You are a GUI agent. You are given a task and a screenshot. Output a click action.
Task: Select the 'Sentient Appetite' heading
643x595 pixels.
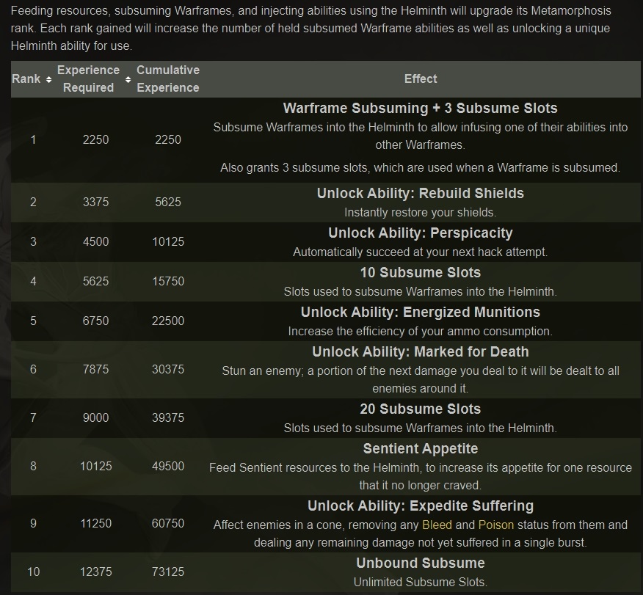421,449
